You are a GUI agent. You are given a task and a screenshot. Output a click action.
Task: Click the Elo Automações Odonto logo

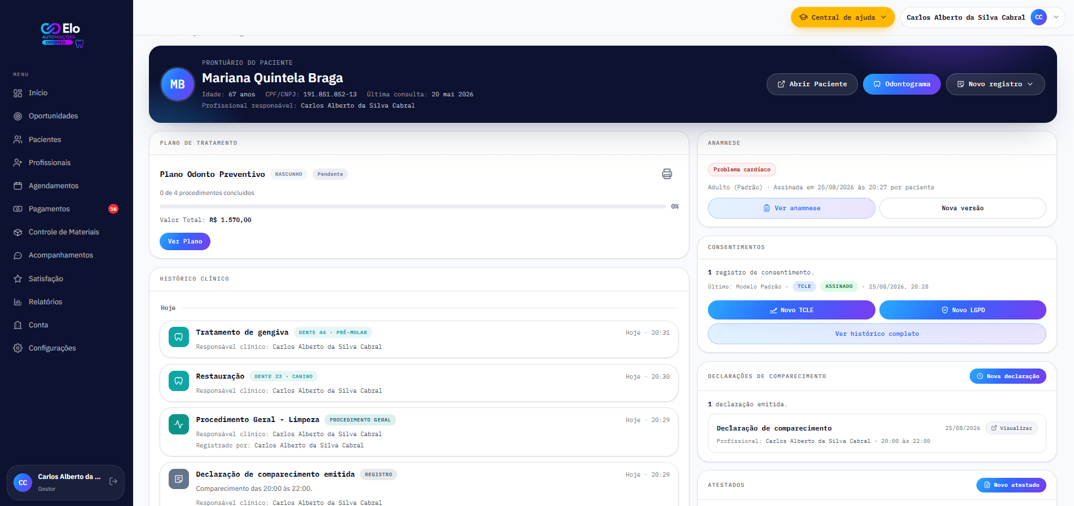[62, 35]
